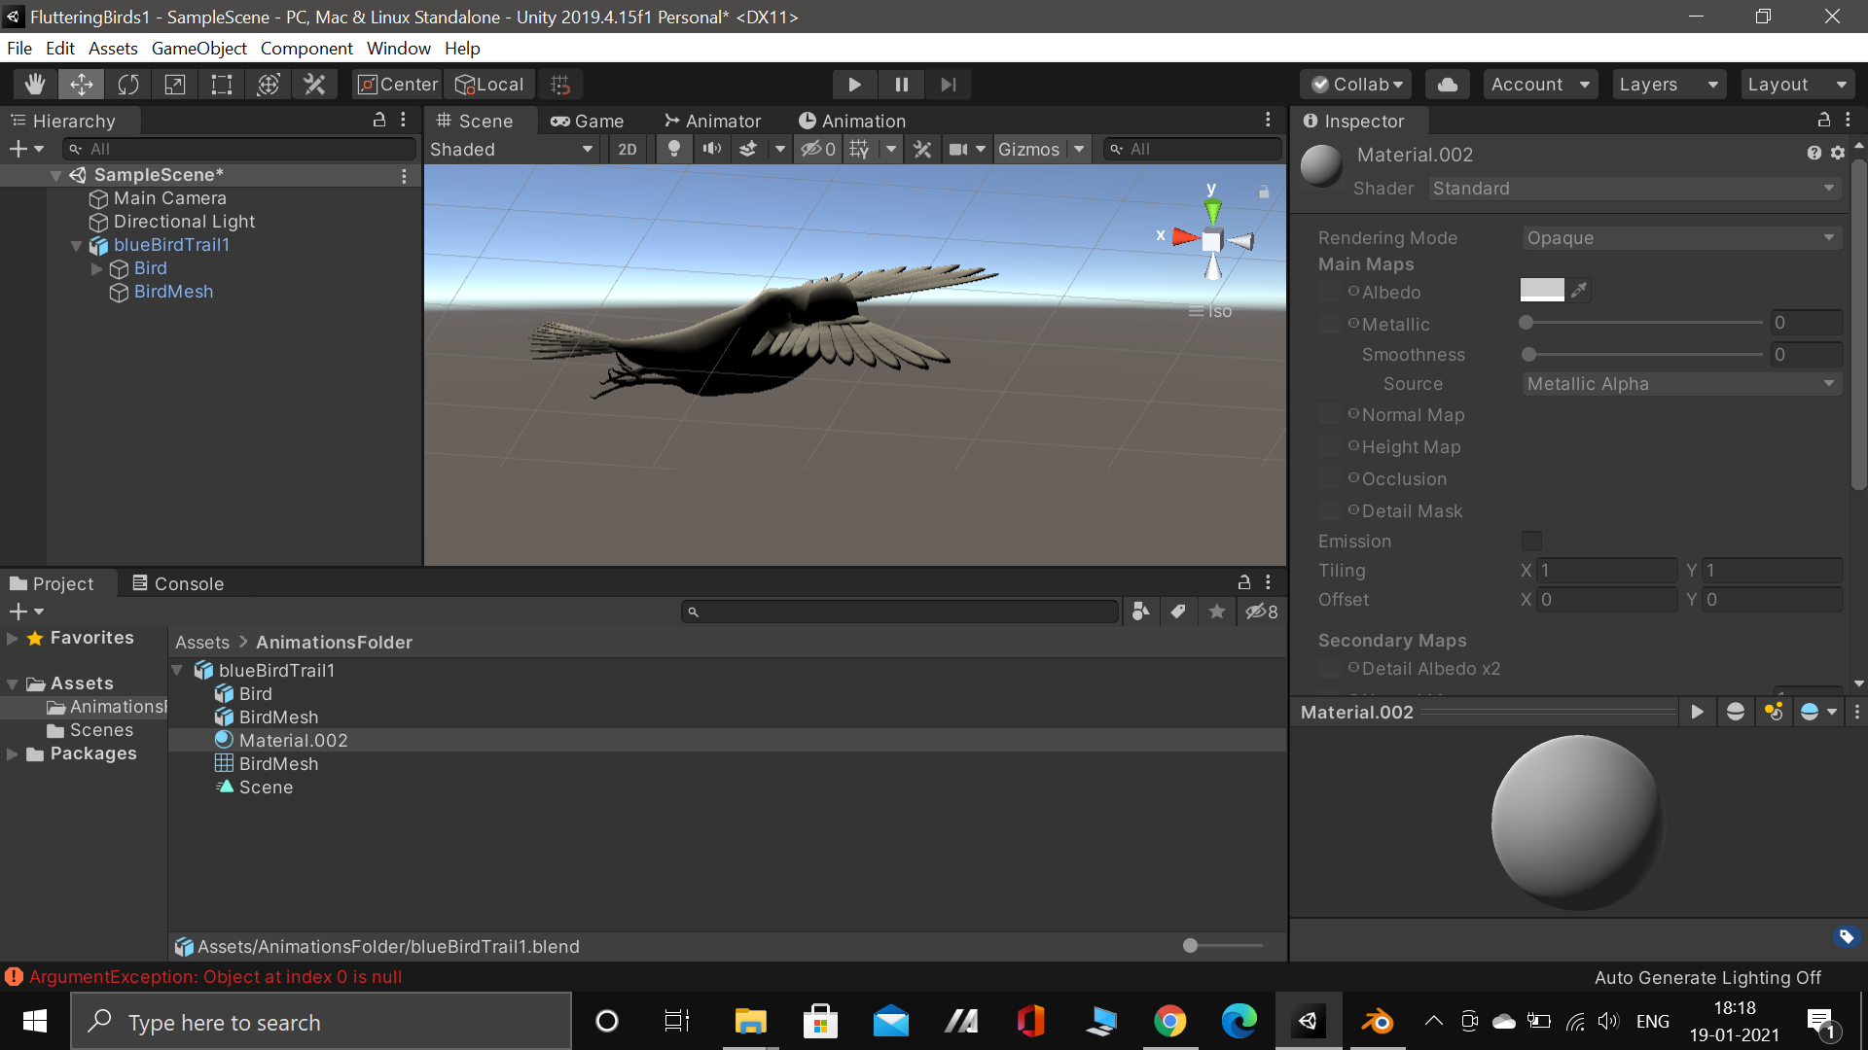Select Material.002 in the project assets

[293, 740]
